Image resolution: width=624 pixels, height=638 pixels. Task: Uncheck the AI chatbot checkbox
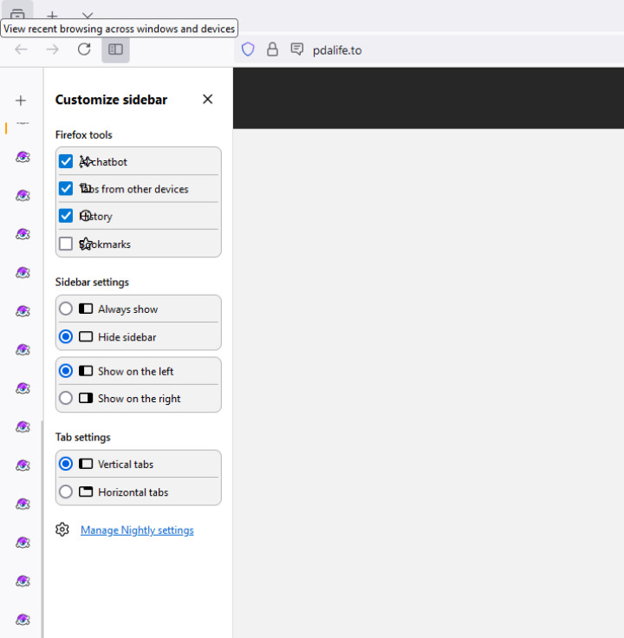(66, 161)
